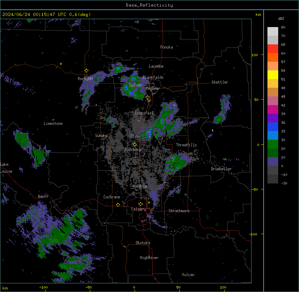Click the Ponoka city label
Image resolution: width=299 pixels, height=292 pixels.
[166, 47]
